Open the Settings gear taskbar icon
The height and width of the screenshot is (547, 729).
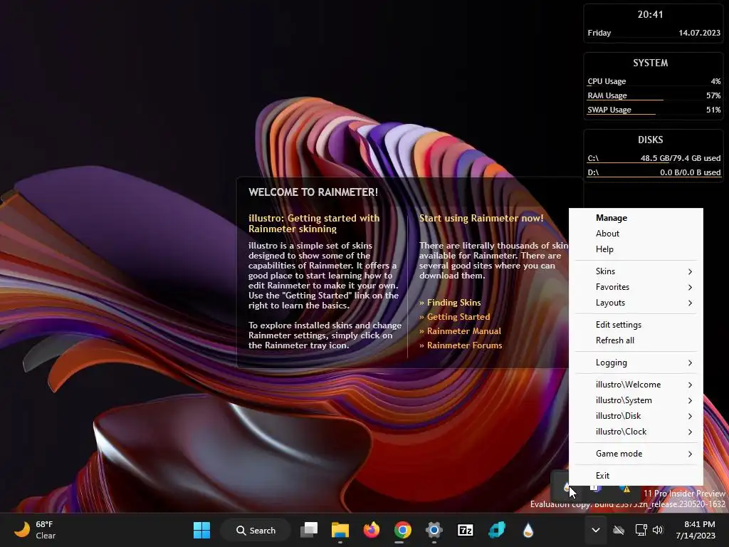[434, 530]
